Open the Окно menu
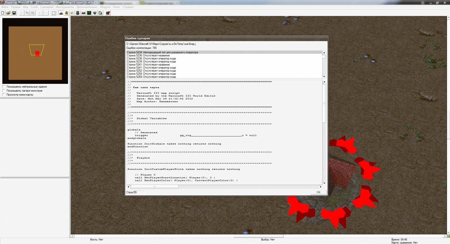The height and width of the screenshot is (244, 450). click(x=116, y=7)
